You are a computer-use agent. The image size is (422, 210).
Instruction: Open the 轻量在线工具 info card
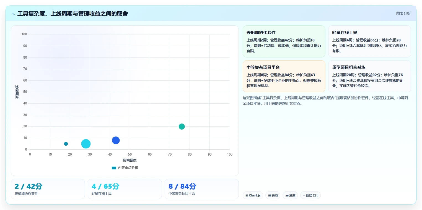coord(369,41)
